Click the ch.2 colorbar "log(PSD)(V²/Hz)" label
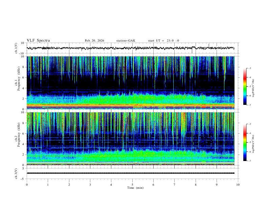The image size is (268, 207). click(x=253, y=144)
